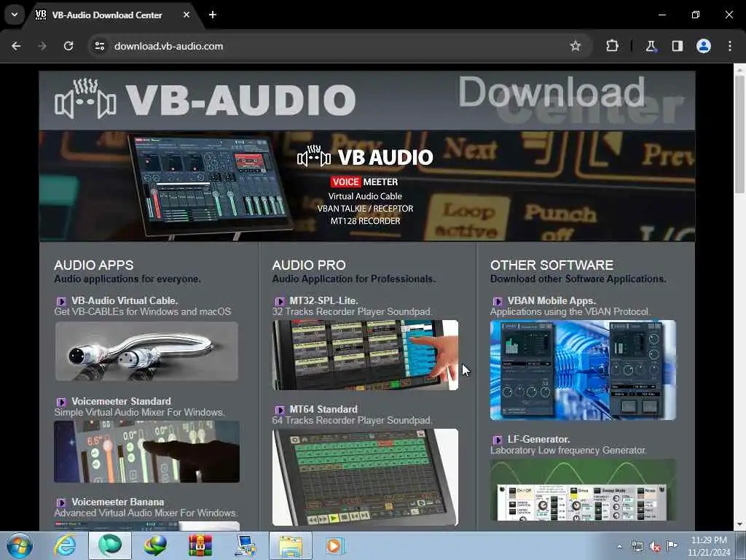Click the Voicemeeter Standard mixer thumbnail

click(146, 452)
